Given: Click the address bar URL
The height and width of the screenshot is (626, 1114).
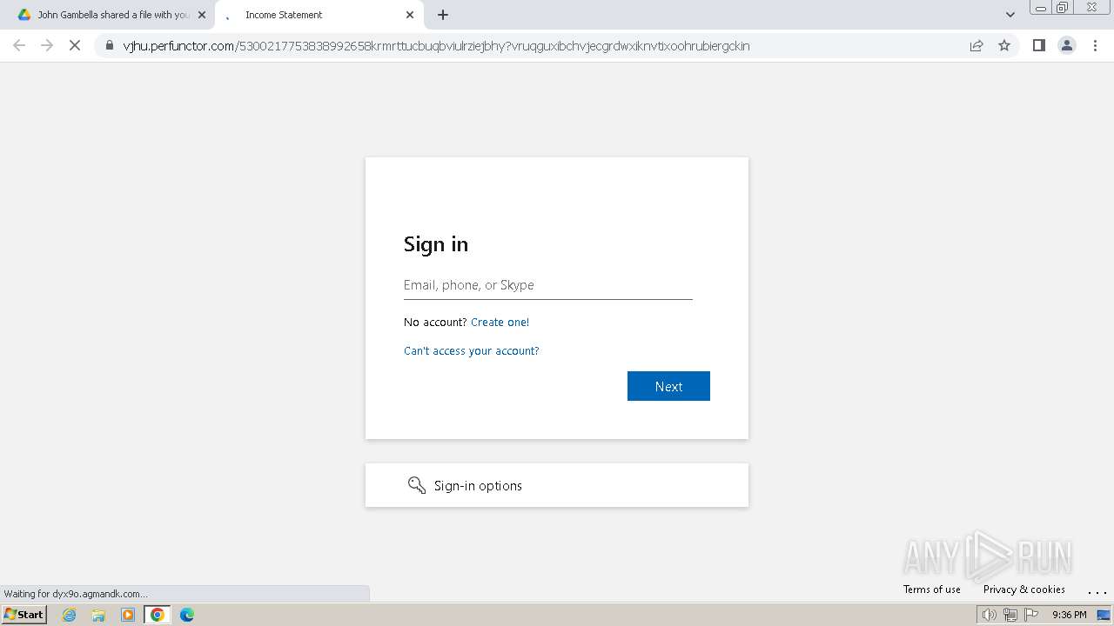Looking at the screenshot, I should pyautogui.click(x=436, y=46).
